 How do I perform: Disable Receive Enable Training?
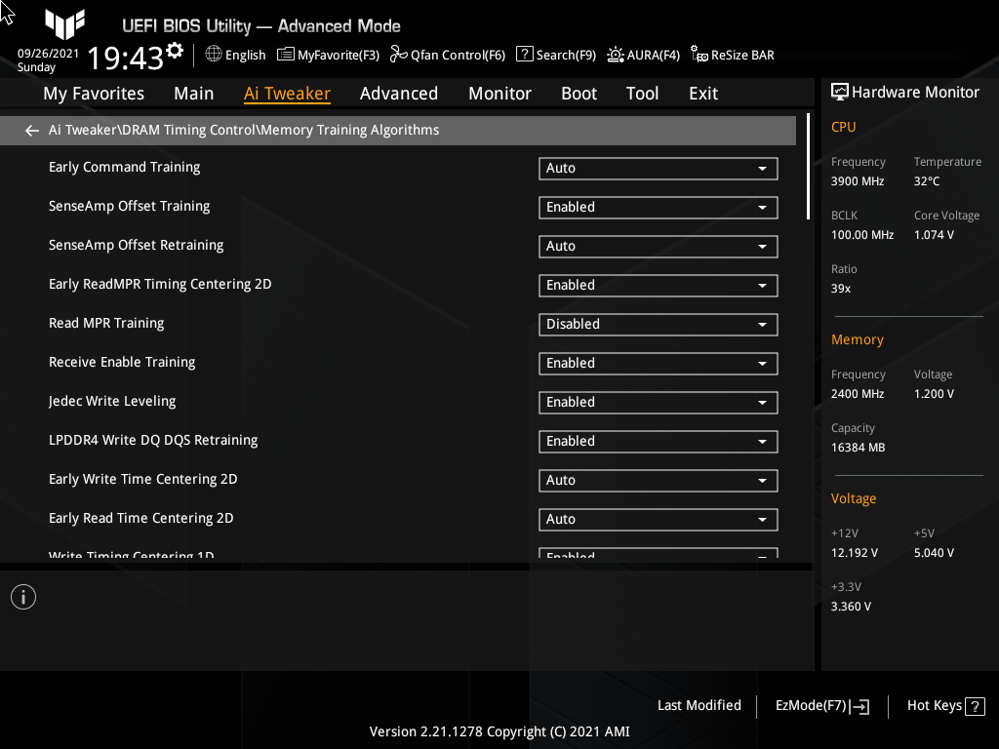coord(658,363)
